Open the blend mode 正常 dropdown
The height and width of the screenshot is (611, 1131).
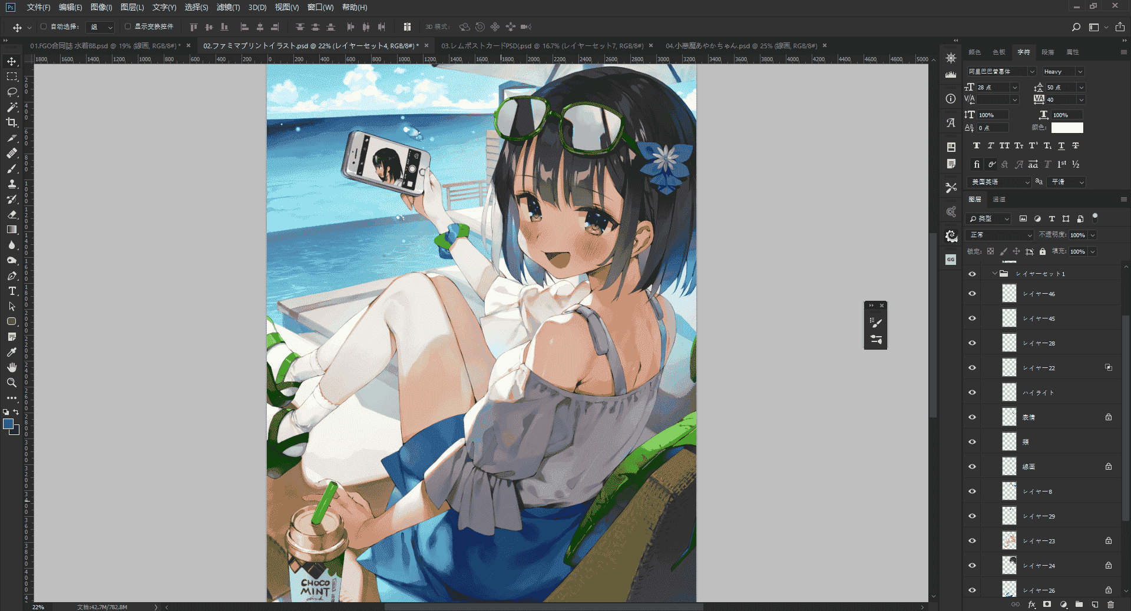tap(1000, 235)
